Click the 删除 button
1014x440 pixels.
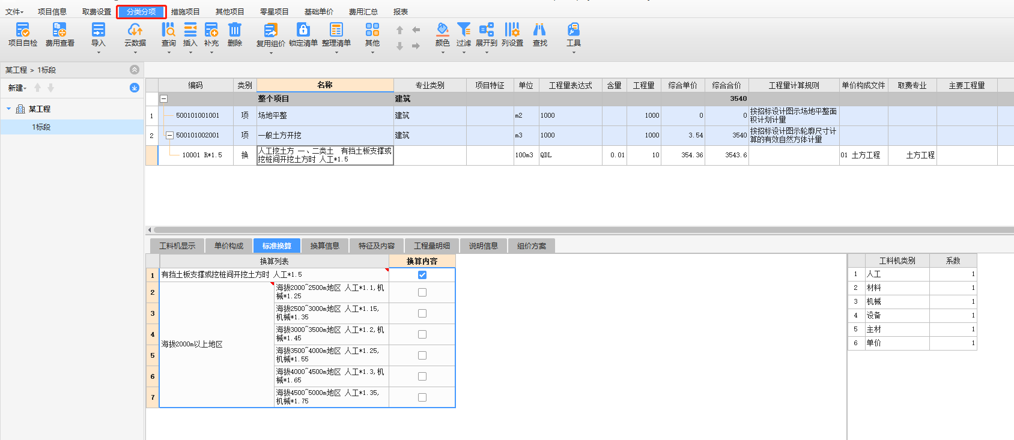[235, 34]
